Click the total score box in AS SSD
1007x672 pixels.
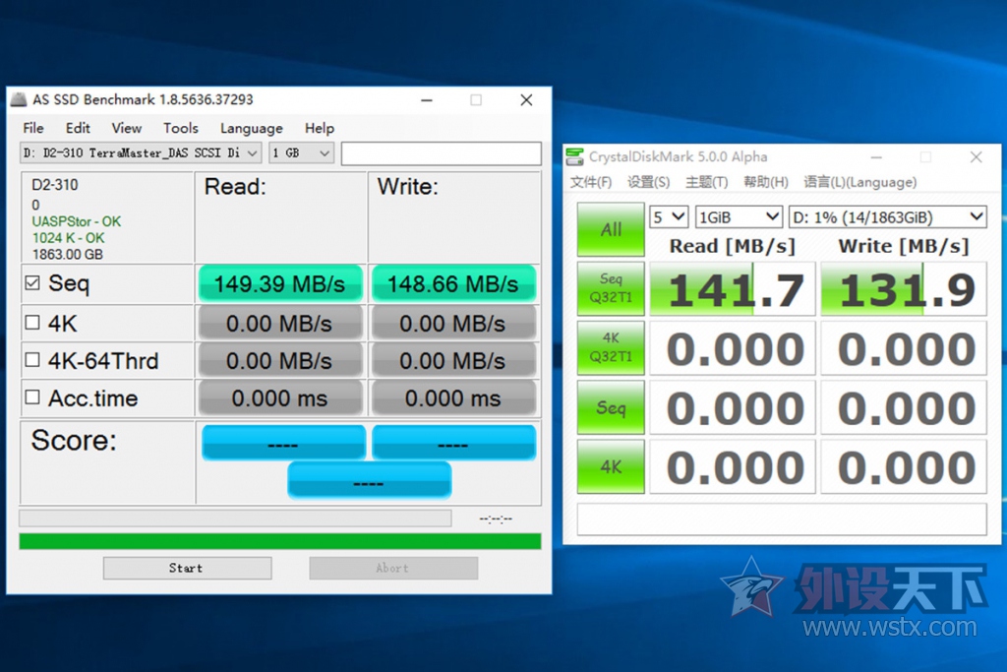coord(370,480)
